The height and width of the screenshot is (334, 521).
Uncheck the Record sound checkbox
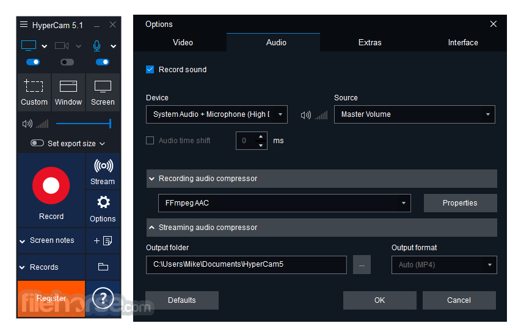[x=150, y=70]
